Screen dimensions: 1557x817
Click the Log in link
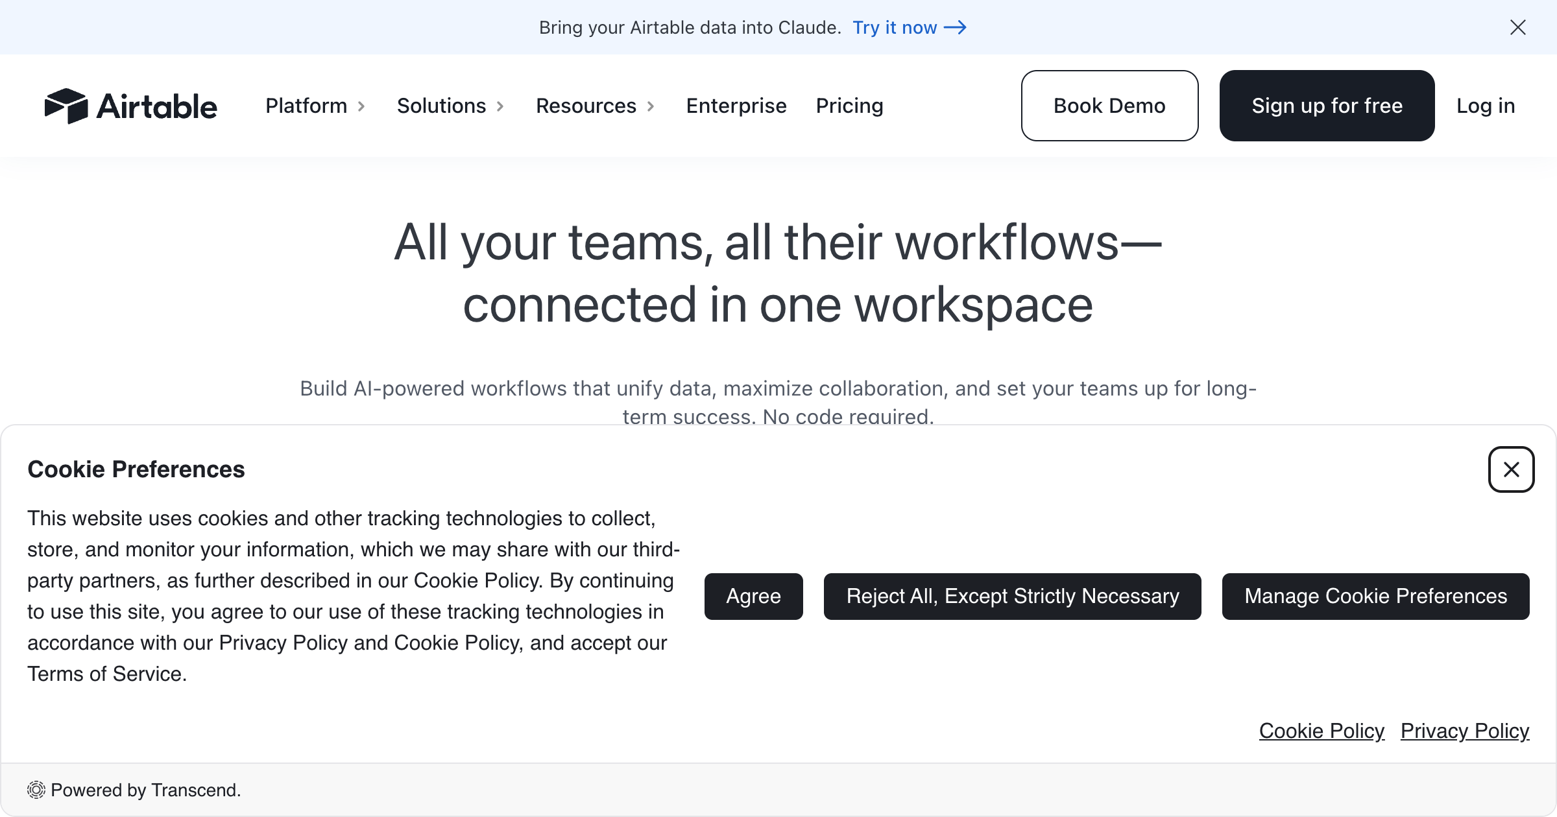pos(1486,106)
